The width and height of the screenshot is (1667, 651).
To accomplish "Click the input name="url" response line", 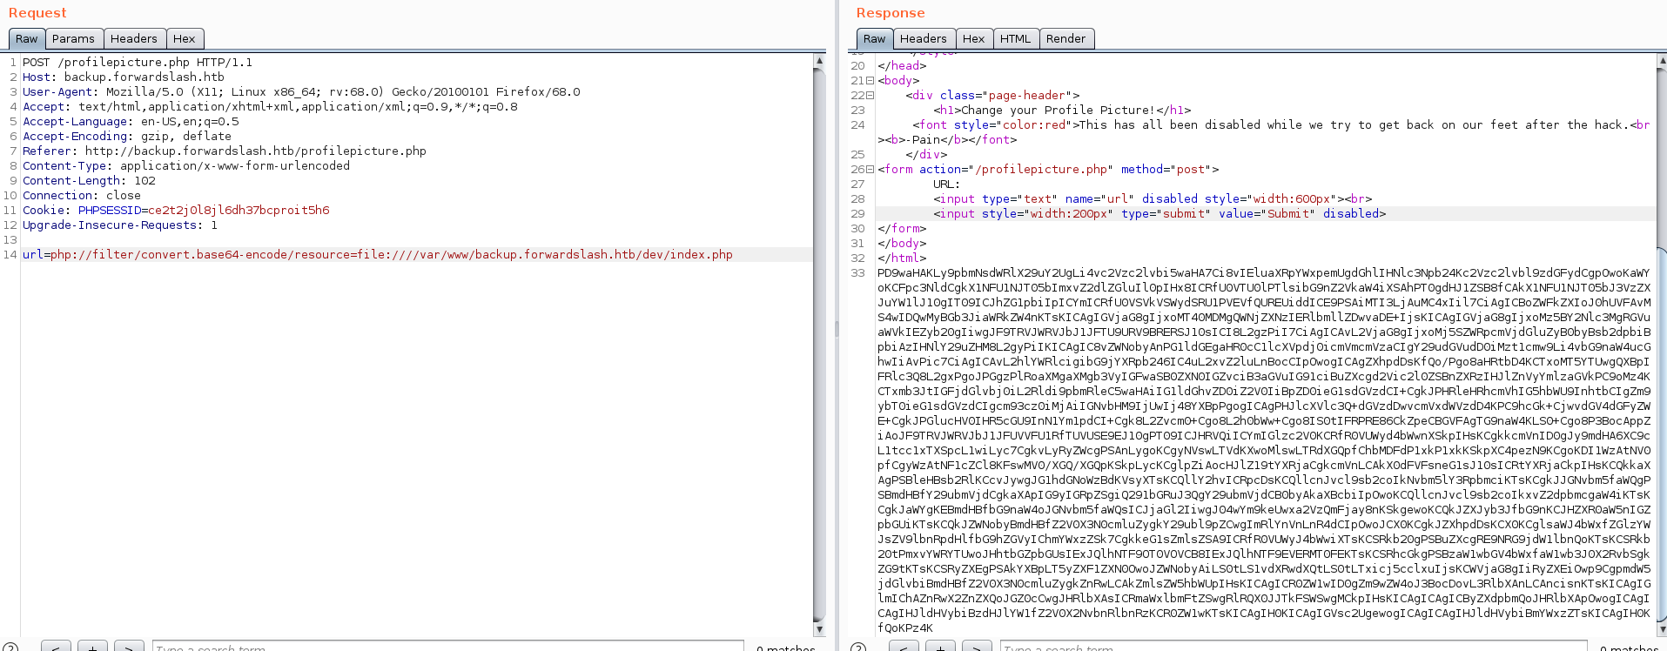I will (1153, 199).
